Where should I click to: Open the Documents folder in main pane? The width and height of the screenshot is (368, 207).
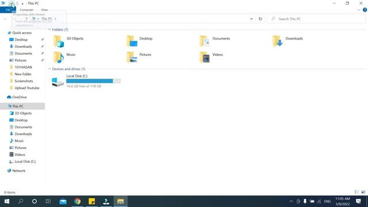(x=205, y=41)
